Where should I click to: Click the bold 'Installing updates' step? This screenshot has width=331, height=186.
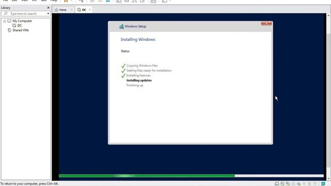139,81
